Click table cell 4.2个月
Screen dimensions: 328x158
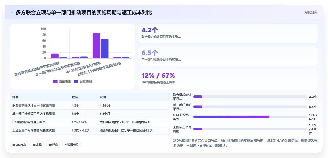tap(105, 106)
